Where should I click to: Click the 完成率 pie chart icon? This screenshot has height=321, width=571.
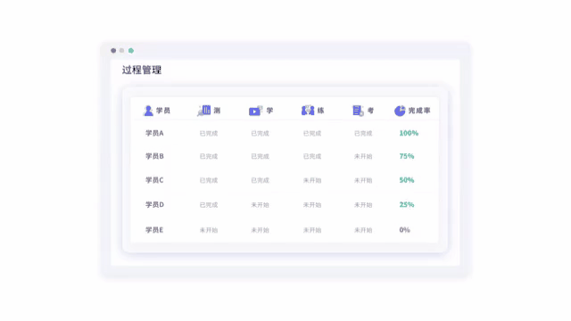coord(400,111)
